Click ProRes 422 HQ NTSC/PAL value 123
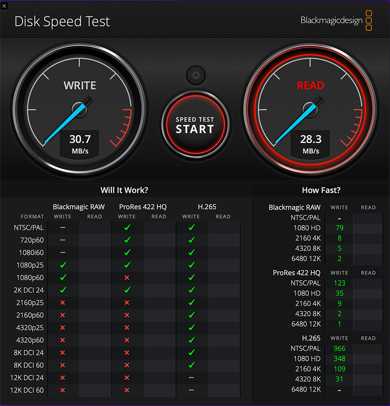Image resolution: width=390 pixels, height=406 pixels. pyautogui.click(x=339, y=283)
